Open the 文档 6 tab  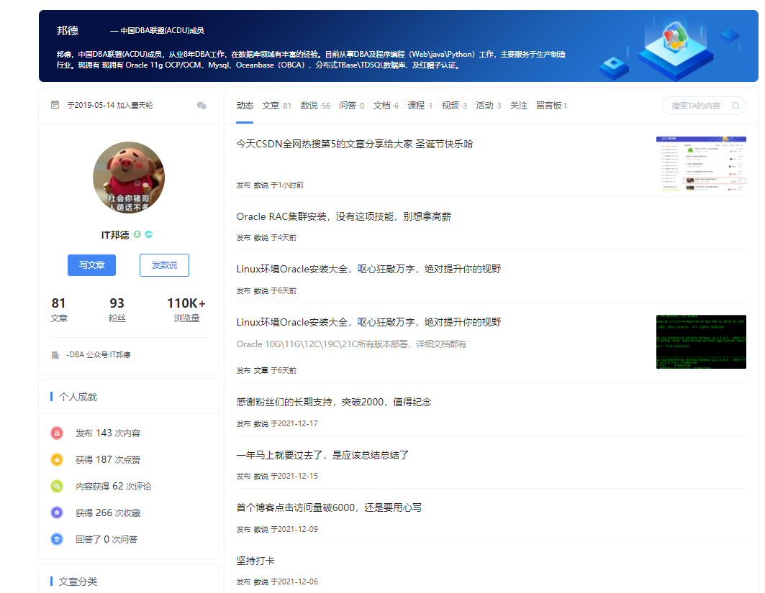pos(386,106)
